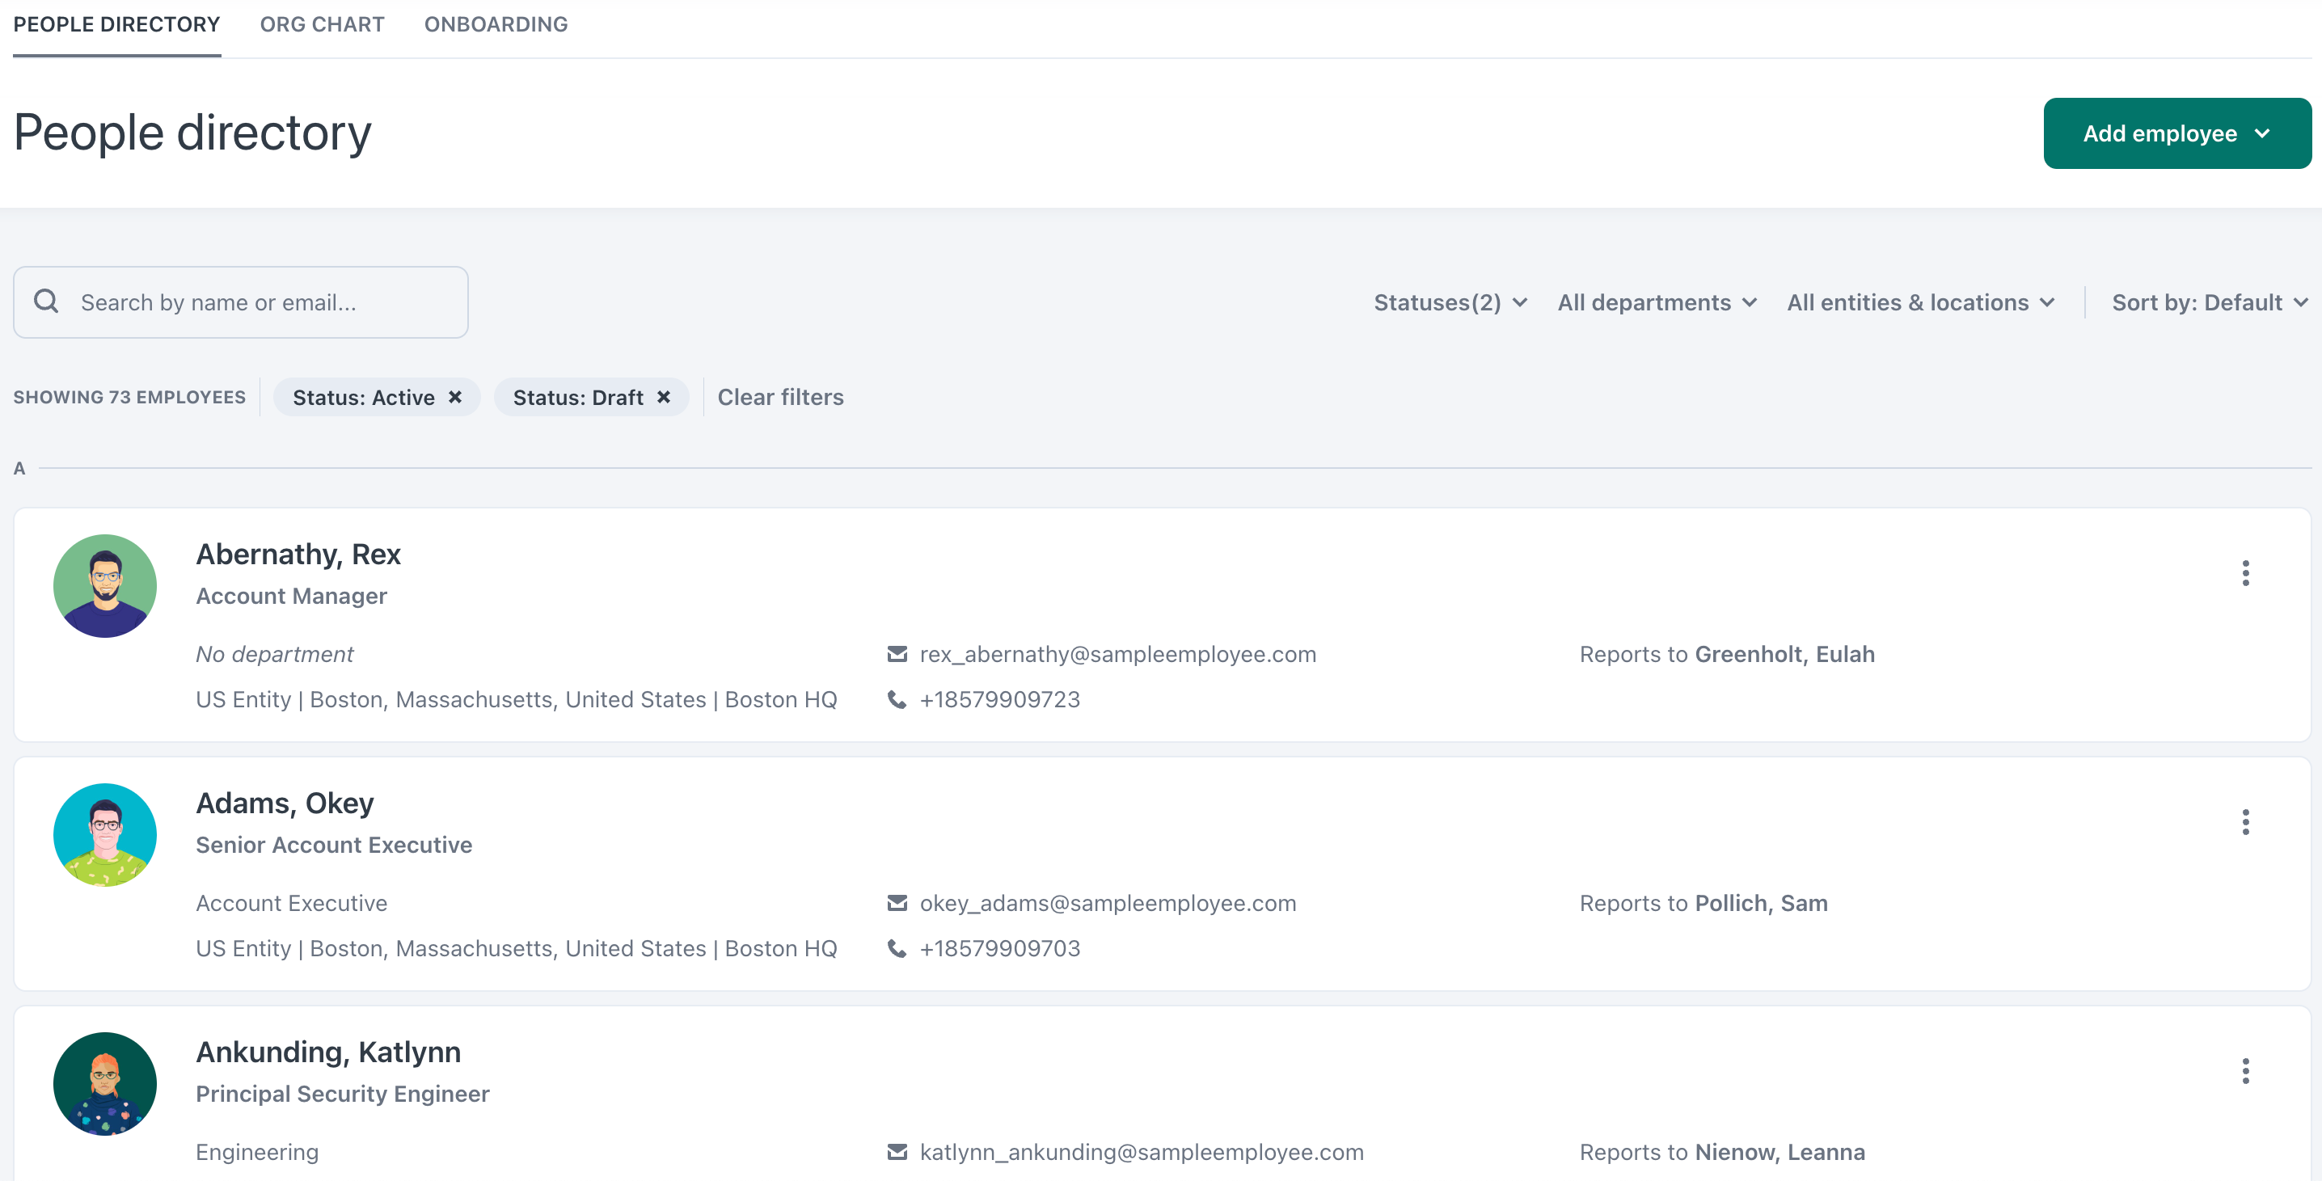The image size is (2322, 1181).
Task: Click the search name or email field
Action: point(241,302)
